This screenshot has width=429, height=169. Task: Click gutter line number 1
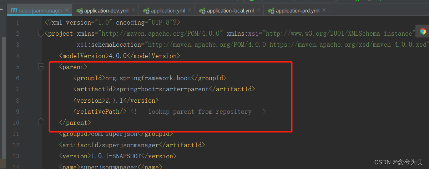(17, 22)
